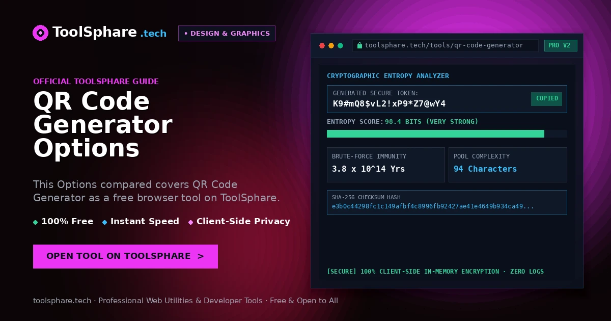Click the QR Code Generator Options headline
Screen dimensions: 611x321
pos(102,125)
